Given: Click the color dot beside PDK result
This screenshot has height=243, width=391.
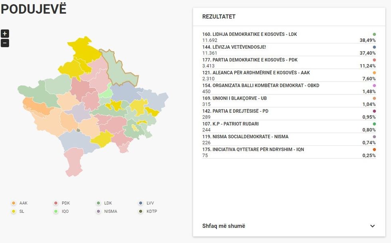Looking at the screenshot, I should click(374, 60).
